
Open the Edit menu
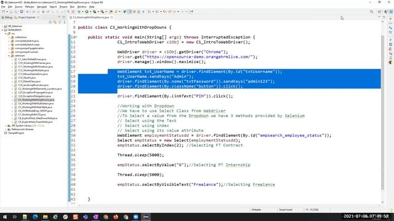(x=10, y=7)
